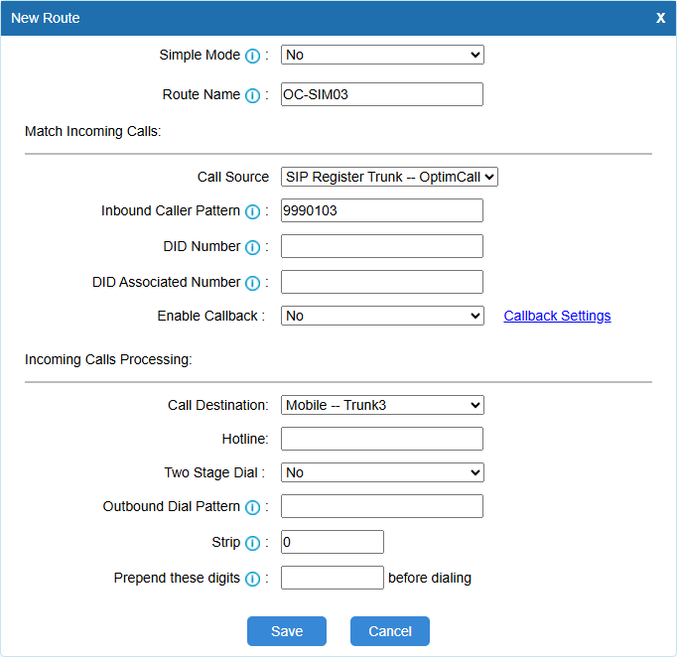
Task: Click the Strip field showing 0
Action: point(332,542)
